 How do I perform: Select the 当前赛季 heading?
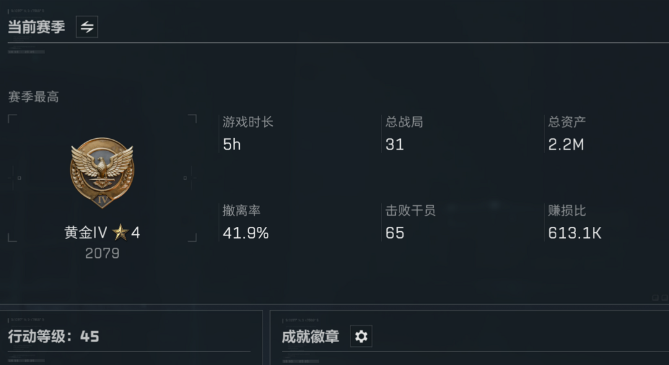(37, 27)
